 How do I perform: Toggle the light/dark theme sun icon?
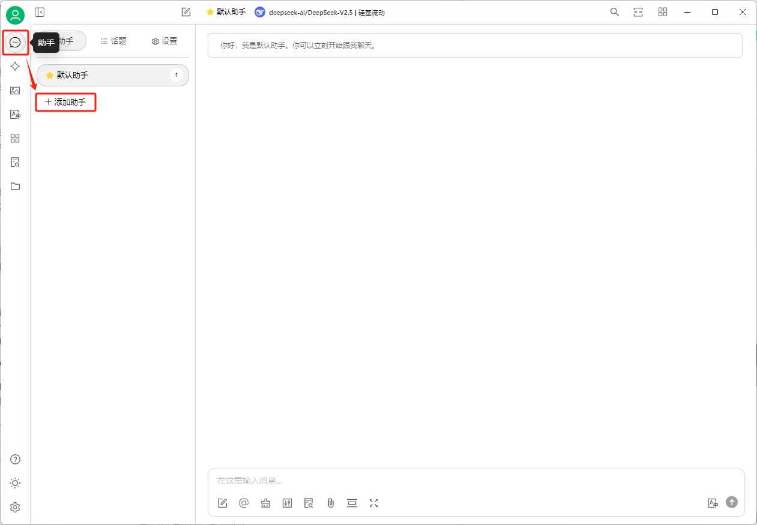[x=15, y=484]
